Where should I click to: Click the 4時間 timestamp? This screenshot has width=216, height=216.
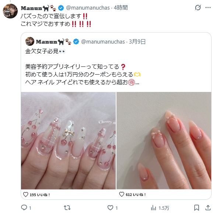coord(121,8)
